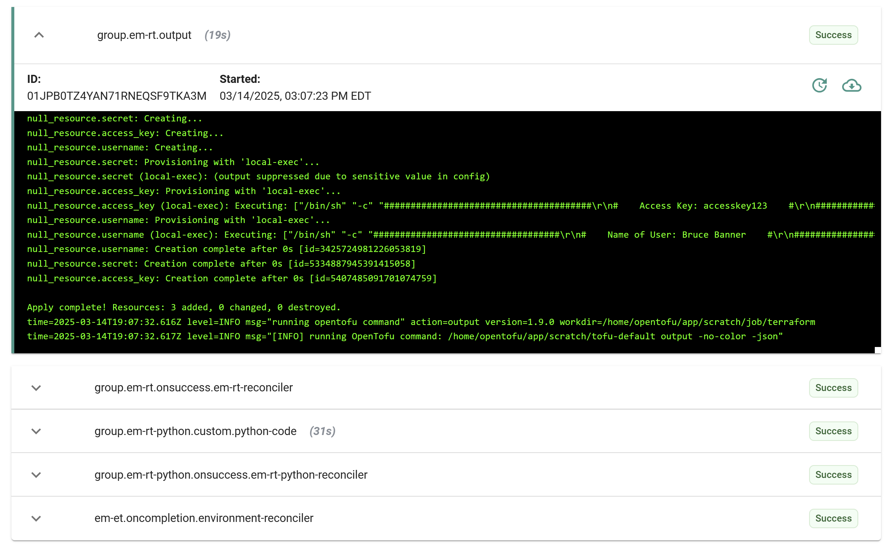Click Success badge for group.em-rt.output
888x548 pixels.
coord(833,35)
